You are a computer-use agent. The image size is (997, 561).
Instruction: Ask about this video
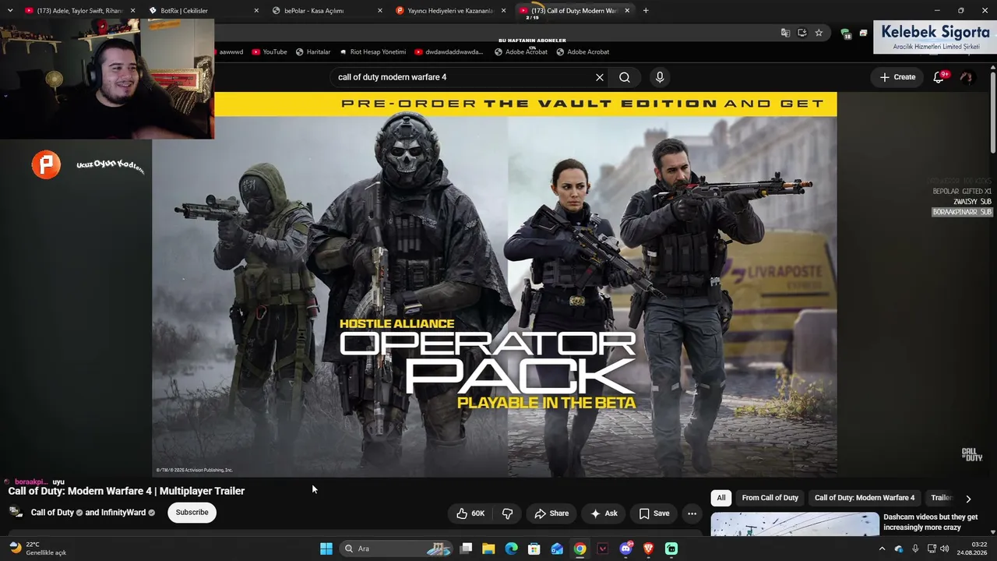(x=604, y=513)
